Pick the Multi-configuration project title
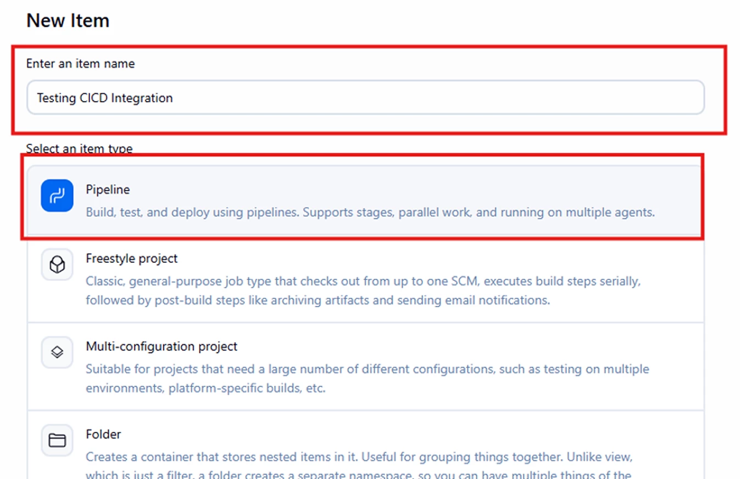Image resolution: width=741 pixels, height=479 pixels. [161, 347]
